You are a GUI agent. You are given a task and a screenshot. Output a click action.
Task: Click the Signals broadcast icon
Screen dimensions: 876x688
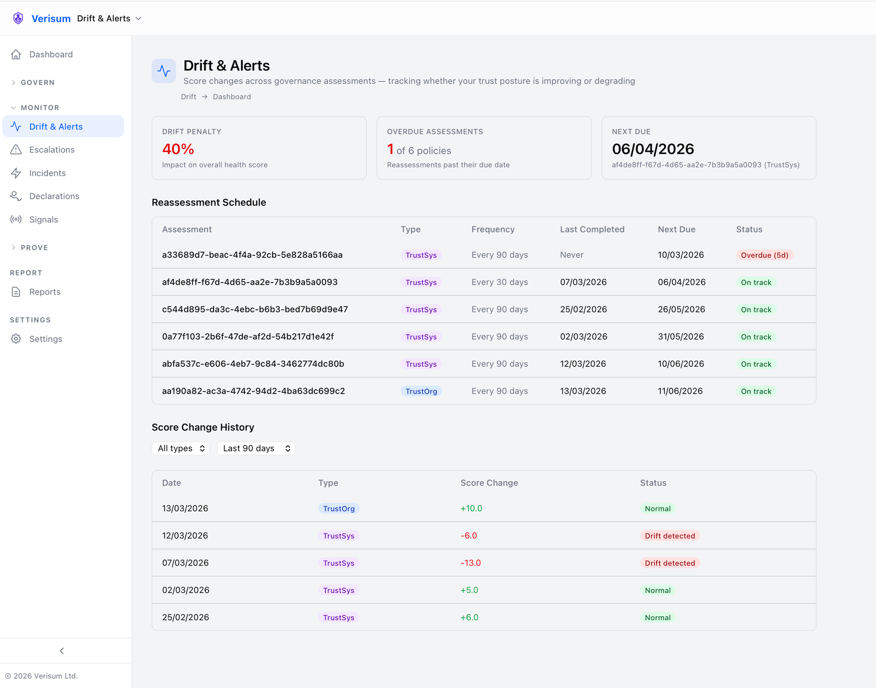15,219
